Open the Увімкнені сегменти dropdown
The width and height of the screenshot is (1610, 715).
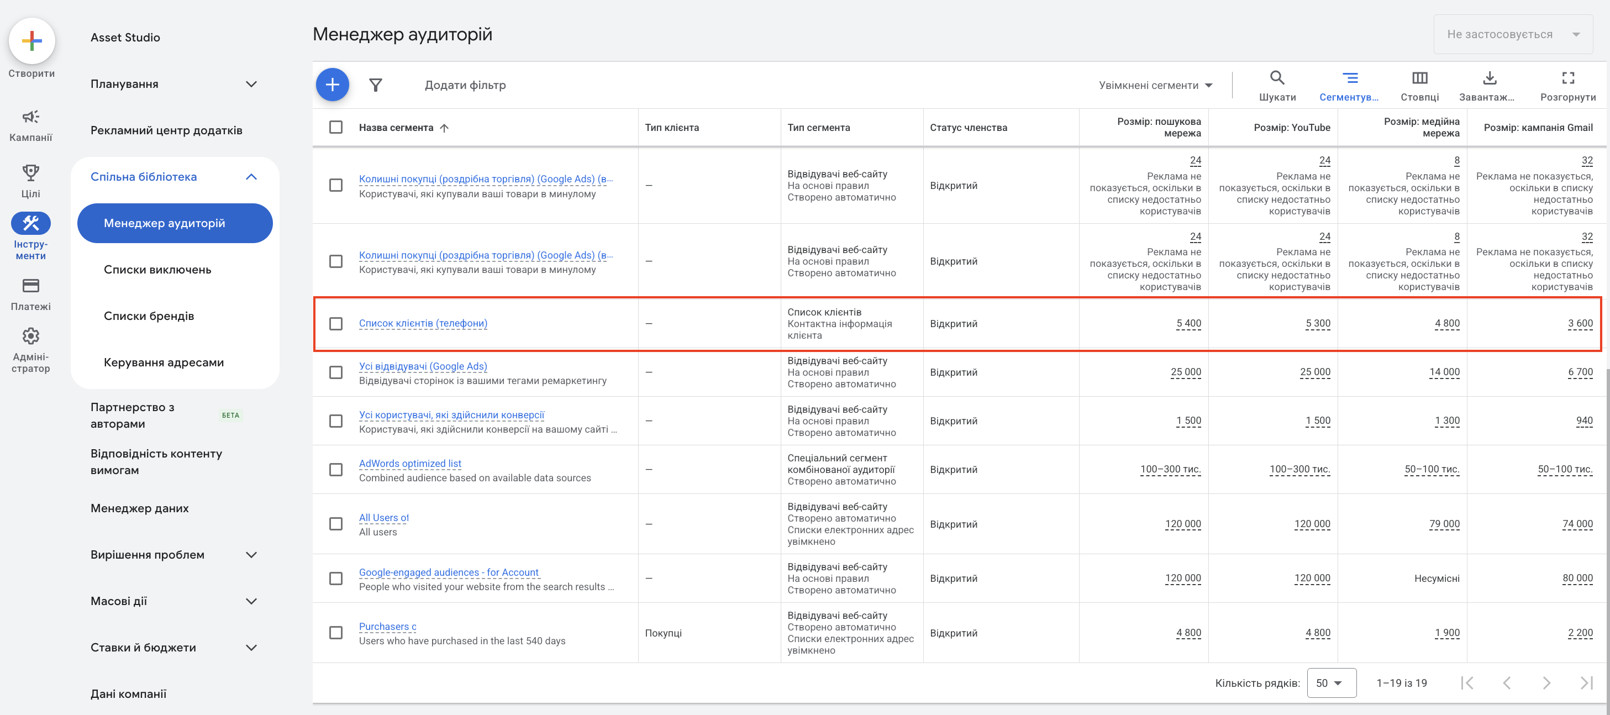tap(1155, 85)
